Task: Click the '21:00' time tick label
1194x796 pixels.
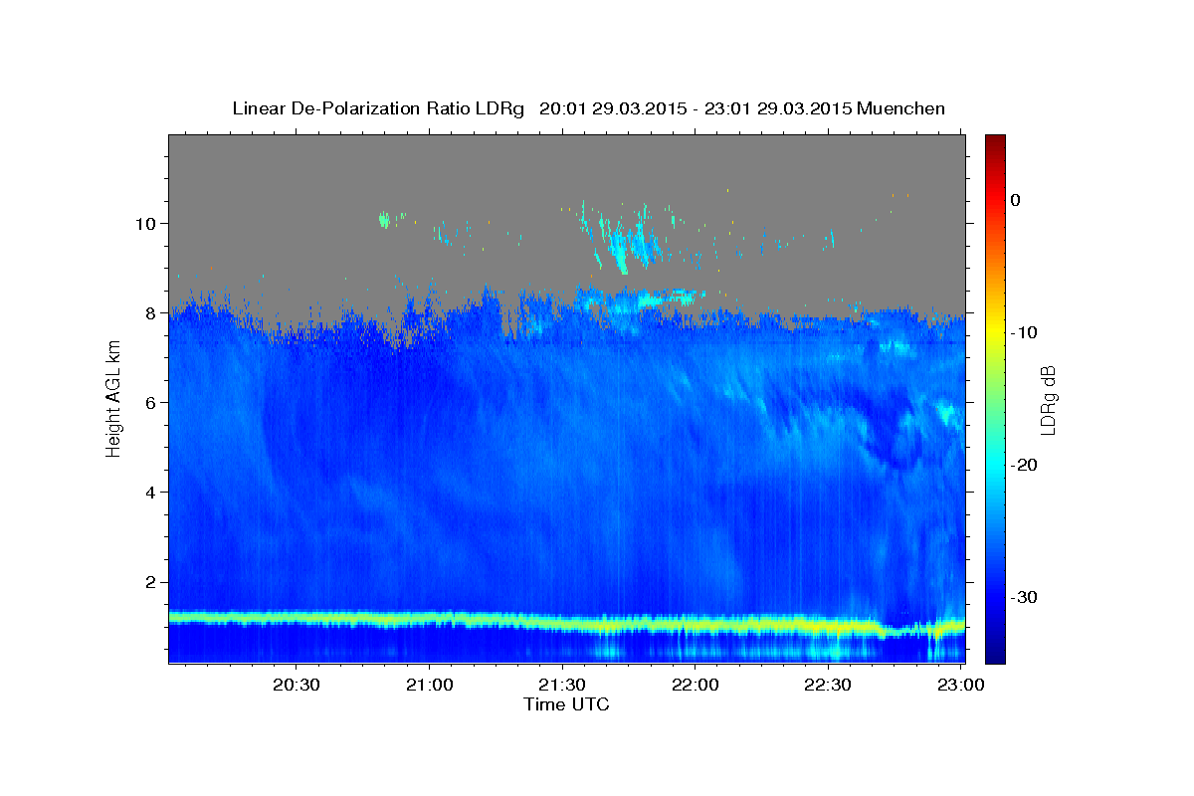Action: click(430, 686)
